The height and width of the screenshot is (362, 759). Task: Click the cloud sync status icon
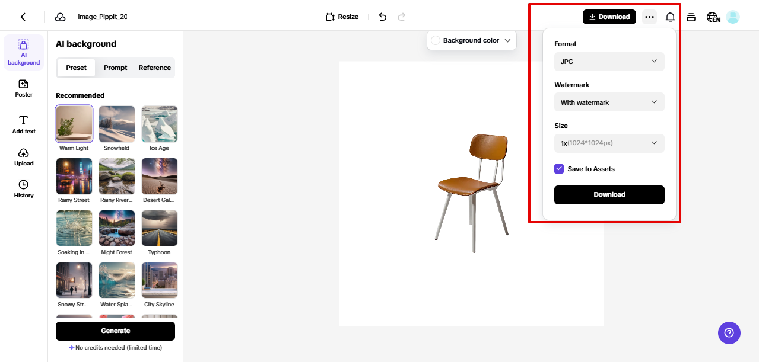60,17
